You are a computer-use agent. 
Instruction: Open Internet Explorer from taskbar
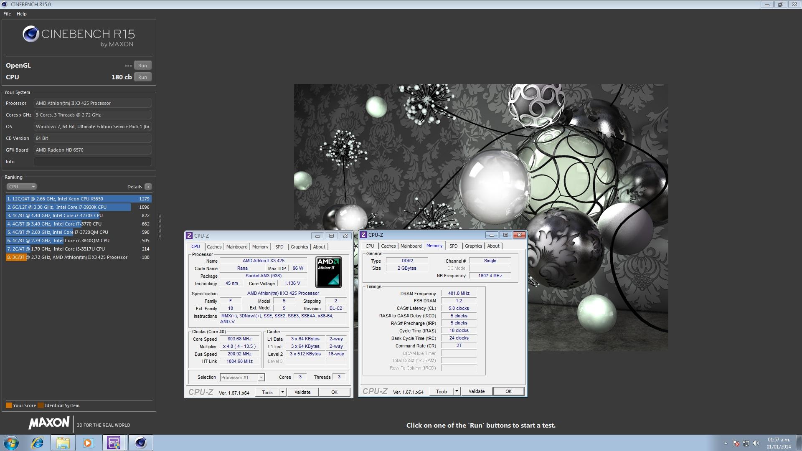[x=38, y=443]
